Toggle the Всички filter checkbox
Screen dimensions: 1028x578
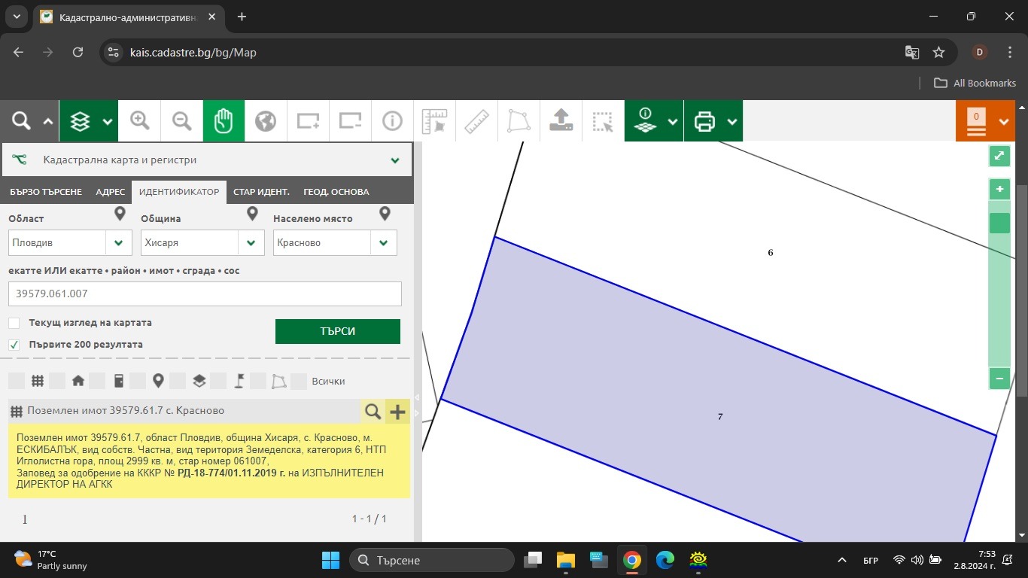pos(299,381)
